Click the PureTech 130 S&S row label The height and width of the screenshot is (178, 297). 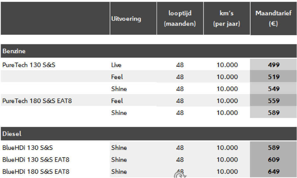coord(29,65)
